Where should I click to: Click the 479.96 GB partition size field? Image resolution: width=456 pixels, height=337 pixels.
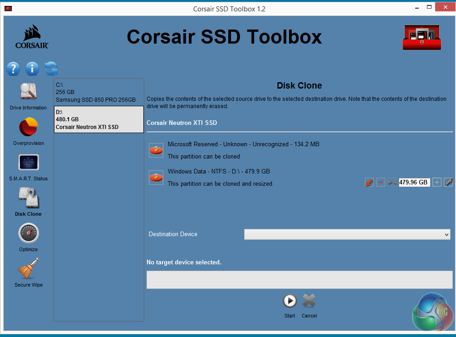click(414, 183)
